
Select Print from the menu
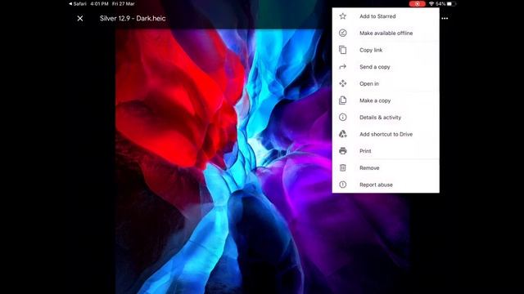(x=386, y=151)
